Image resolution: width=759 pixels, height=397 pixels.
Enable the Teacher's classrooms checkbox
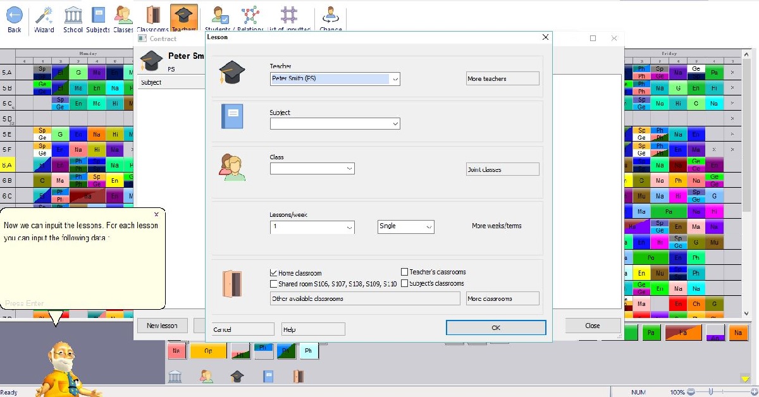pyautogui.click(x=403, y=271)
